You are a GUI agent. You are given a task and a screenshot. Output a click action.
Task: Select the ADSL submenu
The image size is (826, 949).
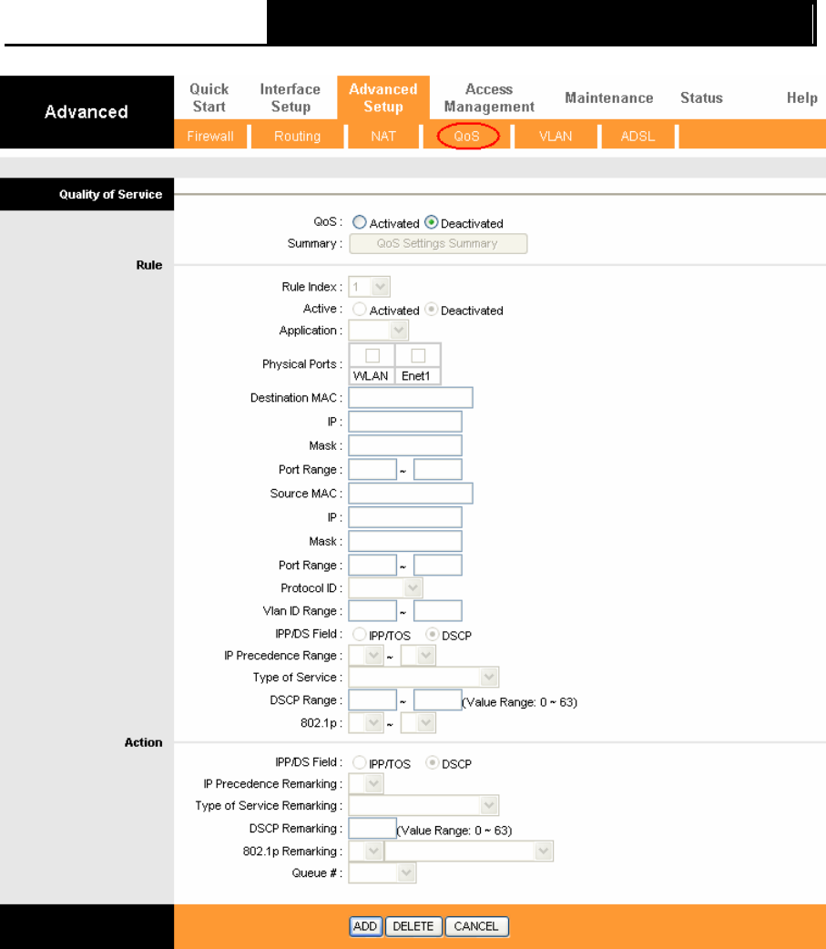click(x=637, y=137)
